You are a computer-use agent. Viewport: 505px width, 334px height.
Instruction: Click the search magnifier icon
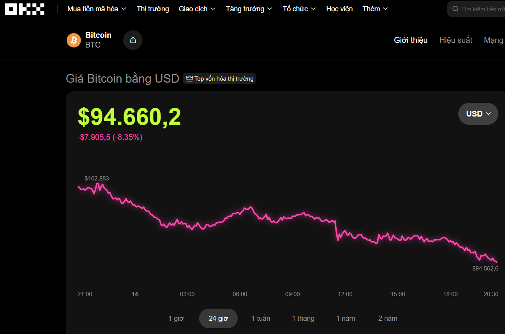(x=455, y=9)
